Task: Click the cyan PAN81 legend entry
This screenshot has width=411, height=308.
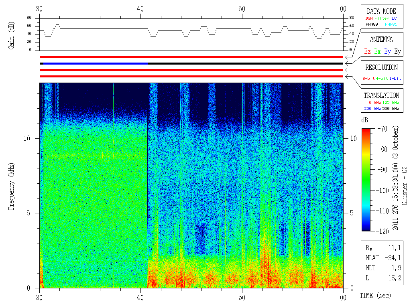Action: pyautogui.click(x=391, y=24)
